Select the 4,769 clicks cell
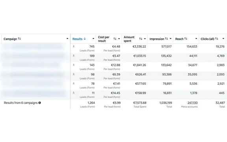Image resolution: width=227 pixels, height=142 pixels. click(221, 56)
